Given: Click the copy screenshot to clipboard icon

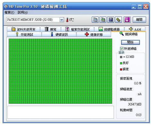Looking at the screenshot, I should pos(103,20).
